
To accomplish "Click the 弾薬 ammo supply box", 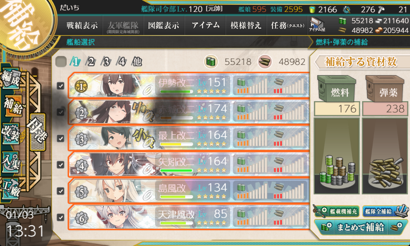I will click(385, 89).
